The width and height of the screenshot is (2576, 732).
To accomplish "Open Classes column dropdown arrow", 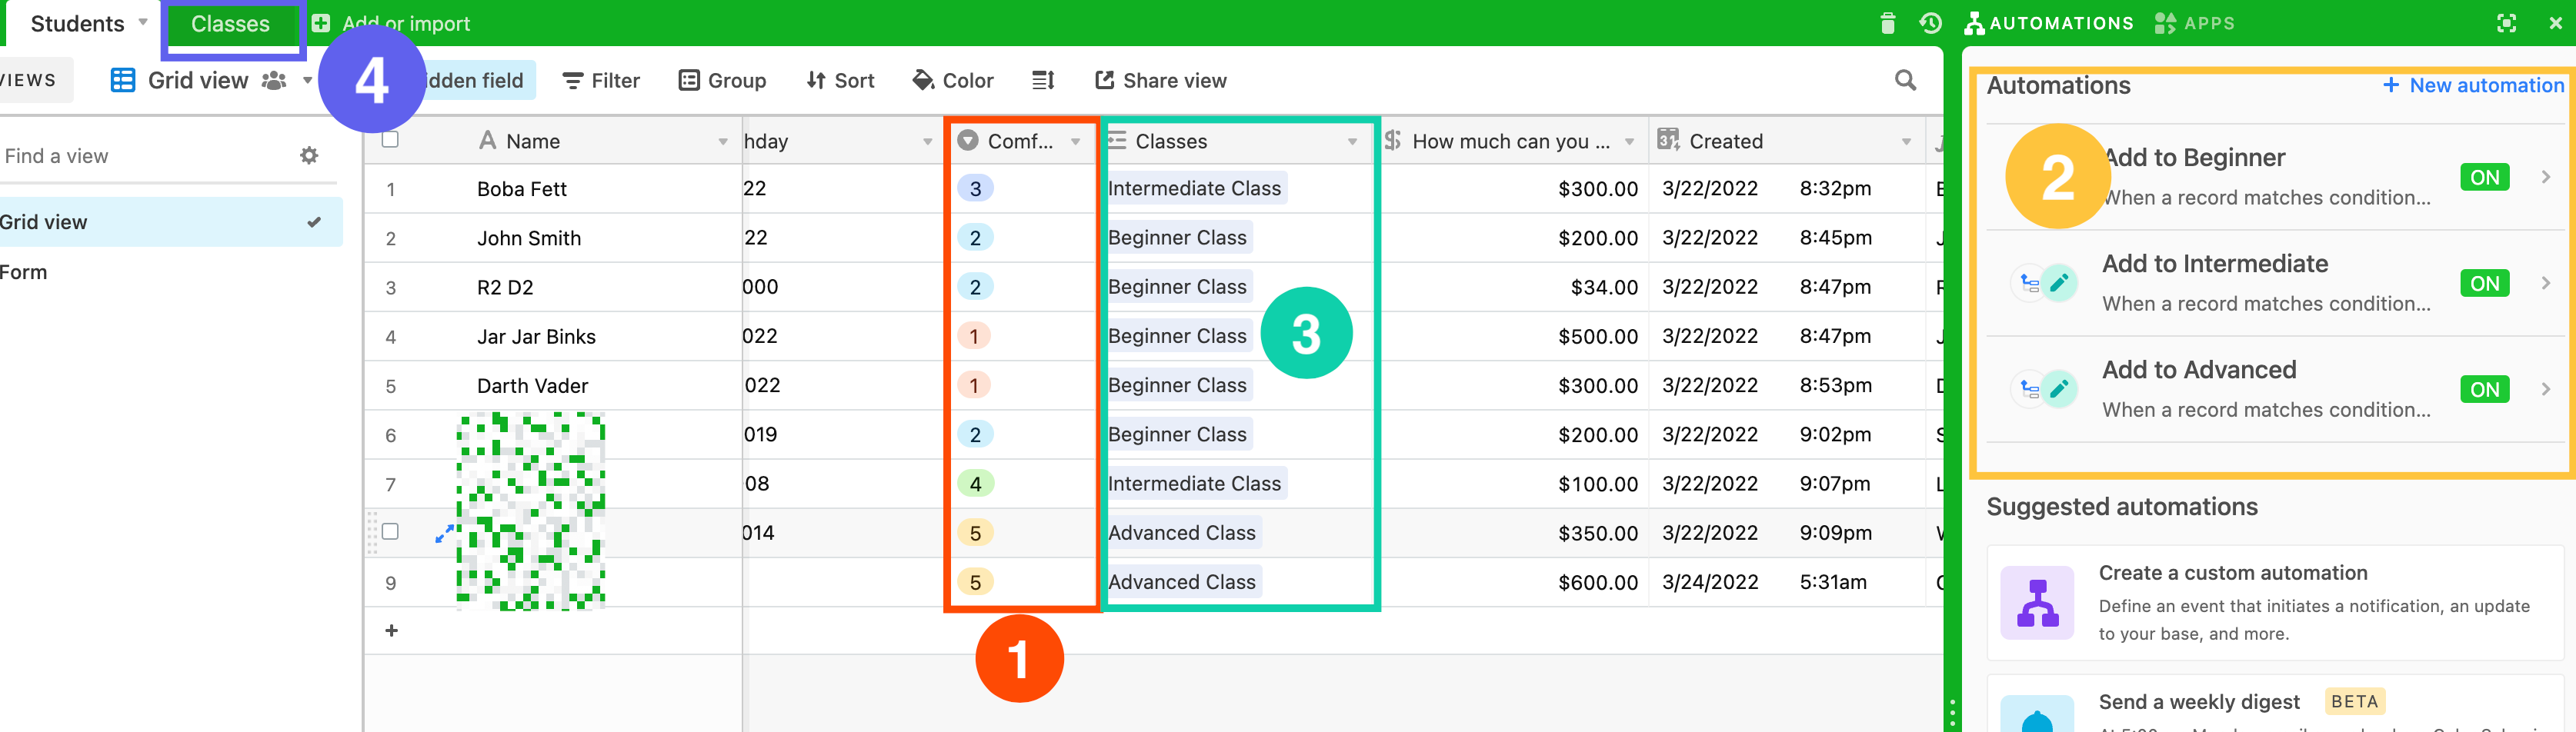I will (x=1352, y=141).
